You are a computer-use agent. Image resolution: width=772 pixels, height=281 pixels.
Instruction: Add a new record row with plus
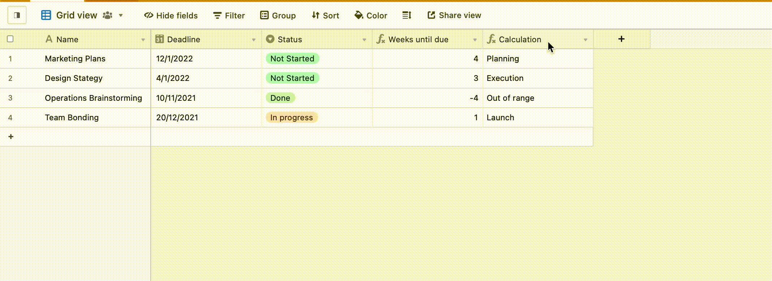coord(10,136)
